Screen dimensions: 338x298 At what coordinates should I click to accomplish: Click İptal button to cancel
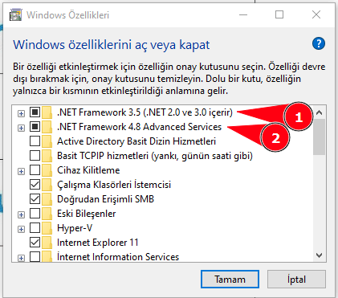click(296, 280)
